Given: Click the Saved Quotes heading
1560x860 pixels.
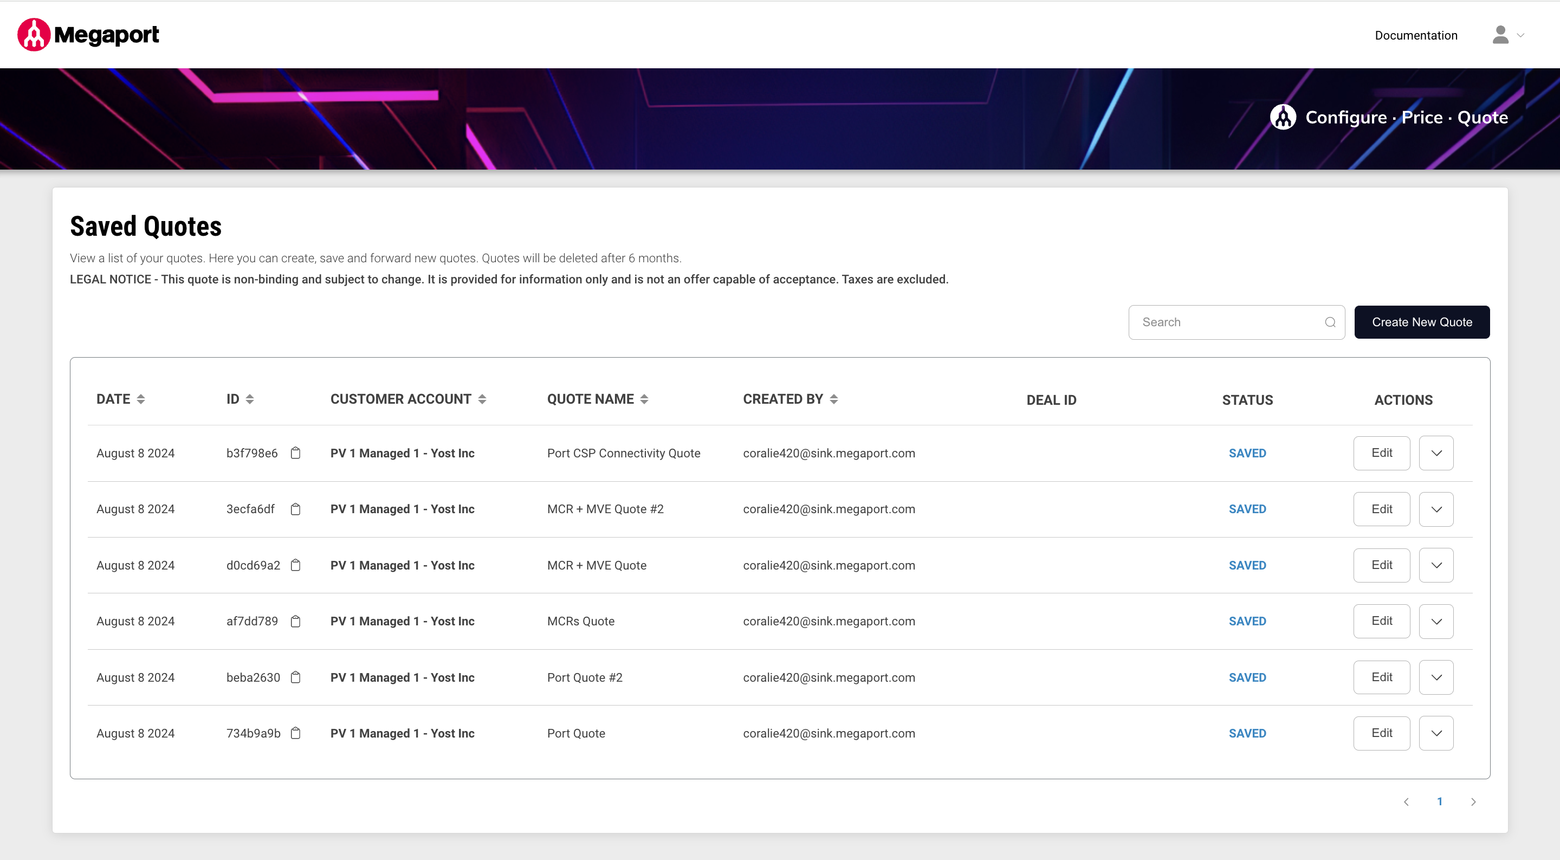Looking at the screenshot, I should tap(145, 226).
